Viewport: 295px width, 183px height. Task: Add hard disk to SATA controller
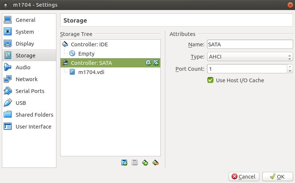pyautogui.click(x=156, y=63)
